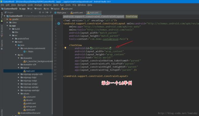
Task: Click the res folder icon
Action: pyautogui.click(x=19, y=55)
